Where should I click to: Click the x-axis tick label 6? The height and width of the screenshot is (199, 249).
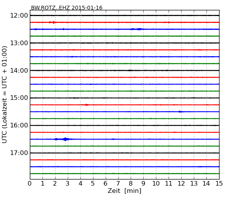[105, 184]
